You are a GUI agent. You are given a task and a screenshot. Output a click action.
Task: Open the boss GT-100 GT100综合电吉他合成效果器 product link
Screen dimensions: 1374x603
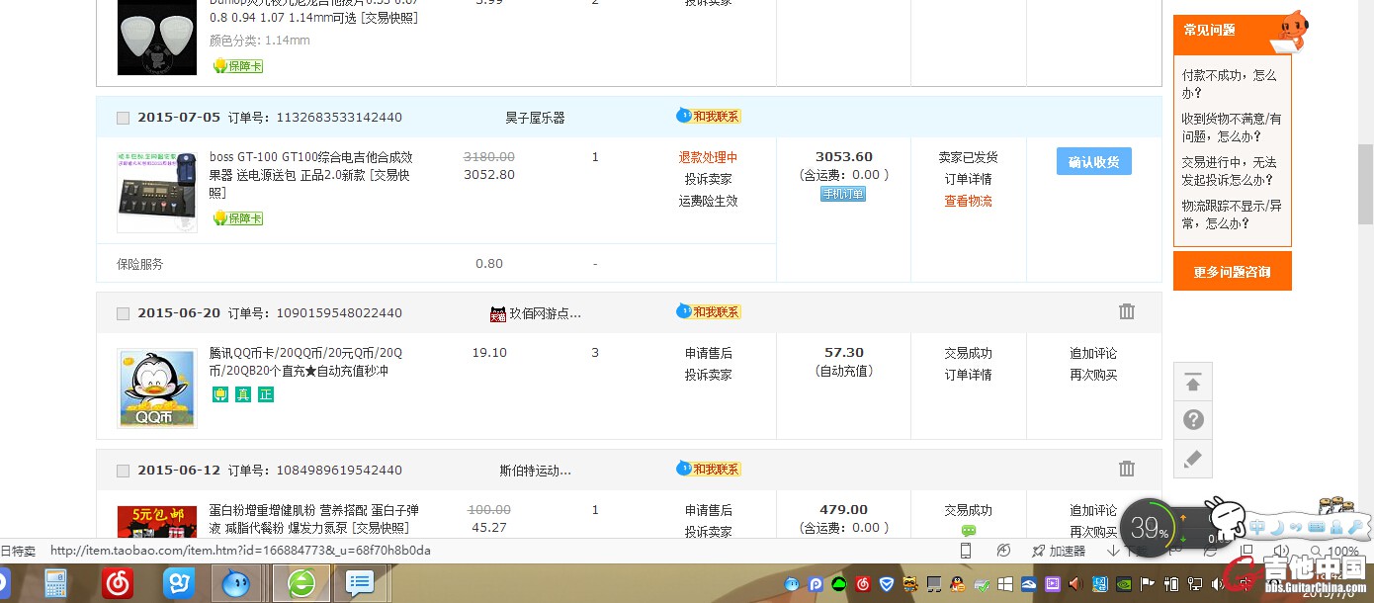[x=312, y=175]
